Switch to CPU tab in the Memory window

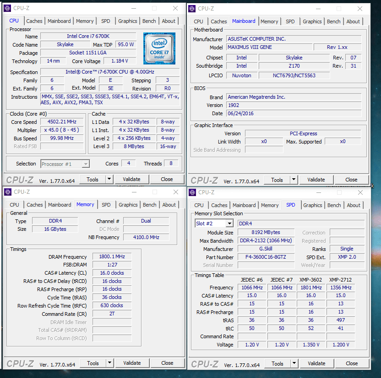coord(14,205)
